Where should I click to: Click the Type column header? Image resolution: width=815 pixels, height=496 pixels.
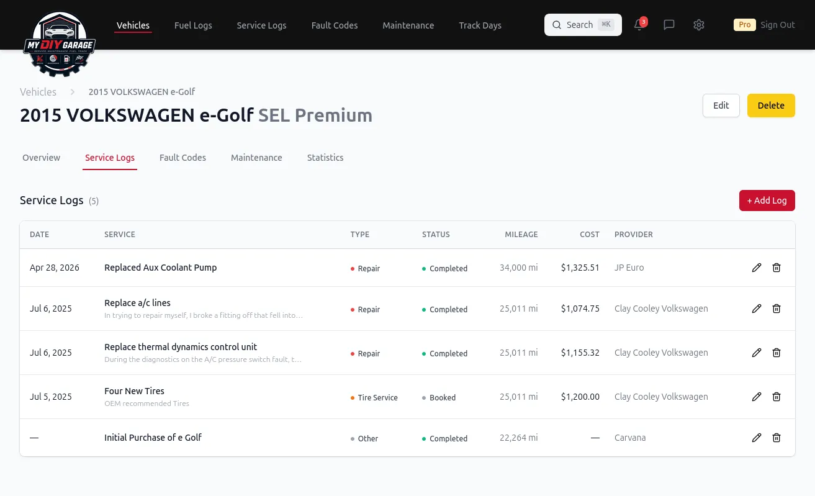360,235
